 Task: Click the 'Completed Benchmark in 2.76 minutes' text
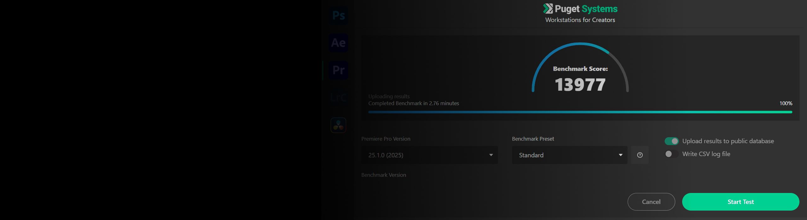pyautogui.click(x=414, y=103)
